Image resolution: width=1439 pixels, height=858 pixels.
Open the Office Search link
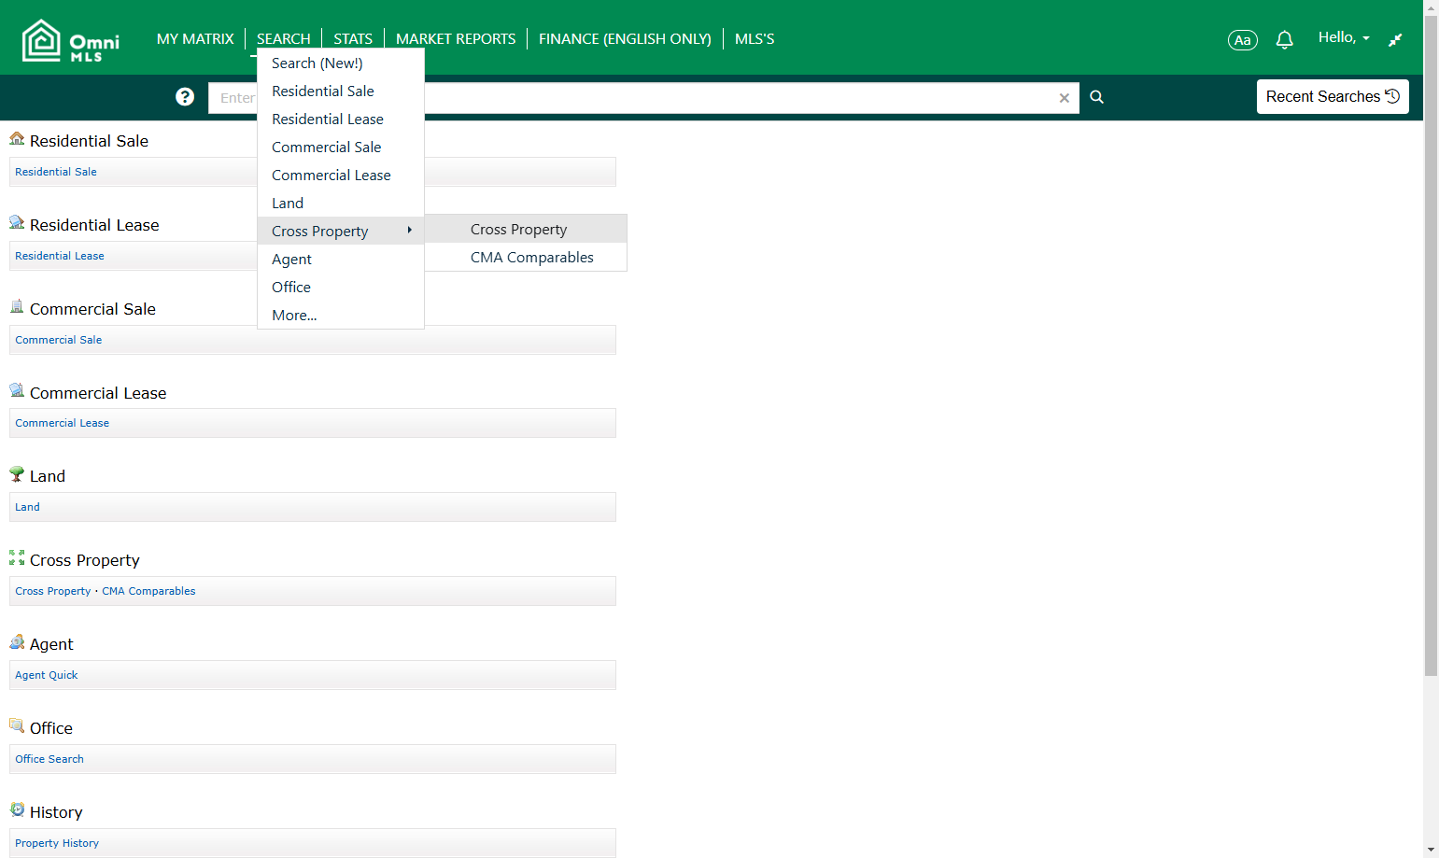tap(49, 759)
